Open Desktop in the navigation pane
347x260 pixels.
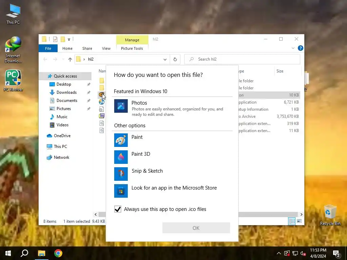point(64,84)
